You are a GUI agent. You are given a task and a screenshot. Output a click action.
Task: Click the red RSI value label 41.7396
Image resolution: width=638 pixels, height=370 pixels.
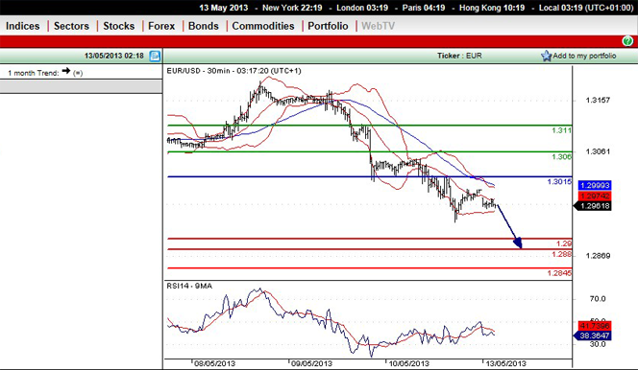(x=595, y=325)
